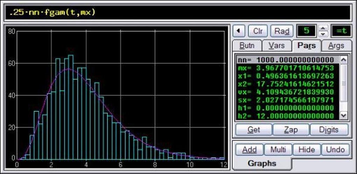Decrease the digit count with down arrow

click(x=323, y=34)
